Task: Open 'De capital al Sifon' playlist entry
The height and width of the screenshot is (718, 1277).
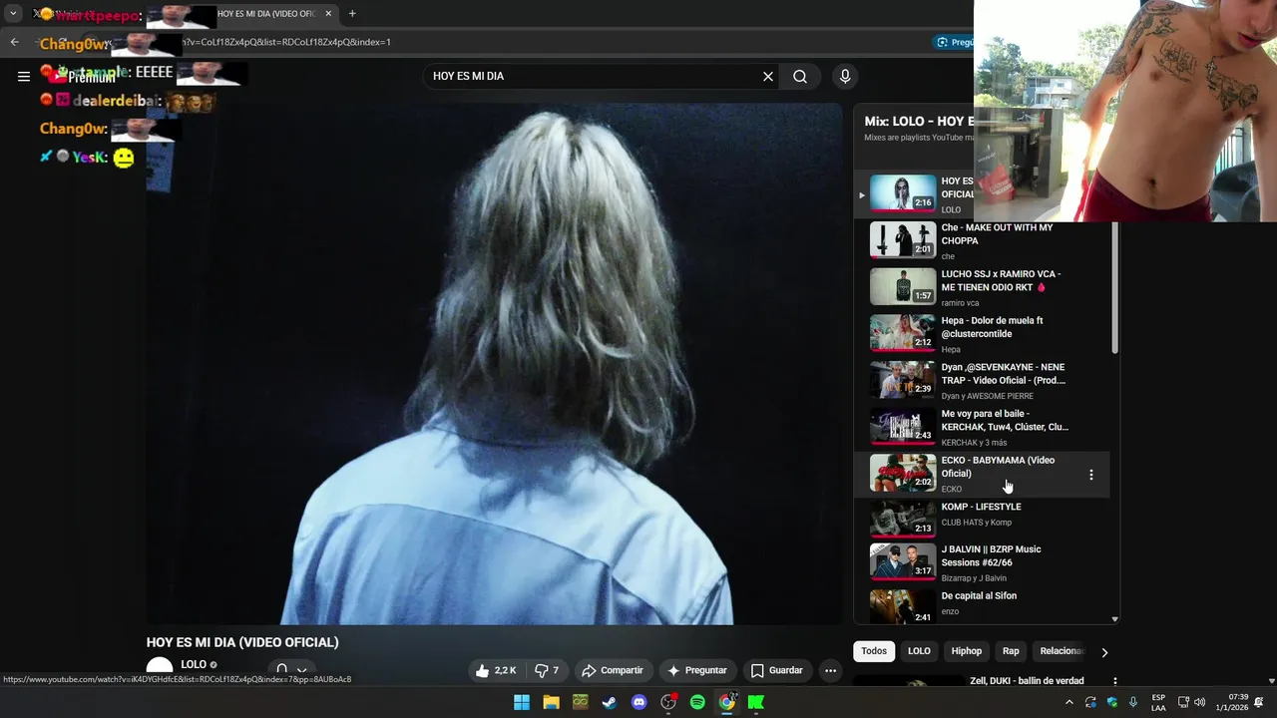Action: click(981, 606)
